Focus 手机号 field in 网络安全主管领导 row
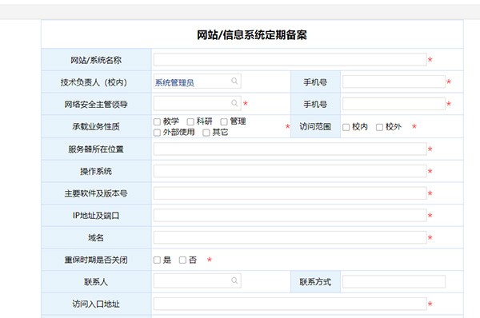This screenshot has height=318, width=480. pos(394,104)
